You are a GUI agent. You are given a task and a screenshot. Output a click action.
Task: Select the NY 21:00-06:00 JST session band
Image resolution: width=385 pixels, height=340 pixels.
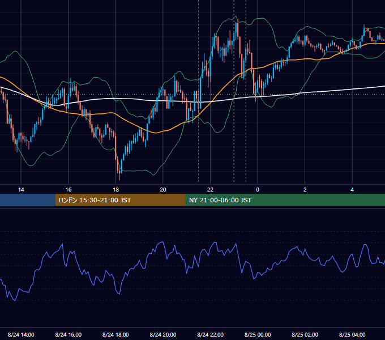(x=285, y=200)
